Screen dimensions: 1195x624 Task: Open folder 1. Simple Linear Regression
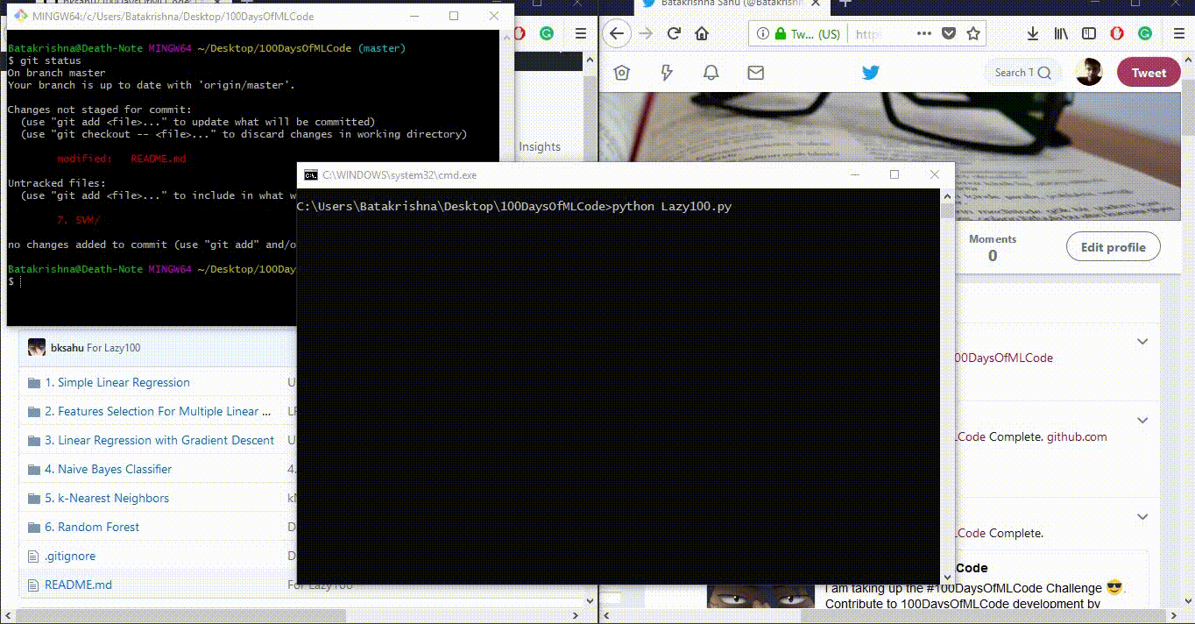pos(117,382)
